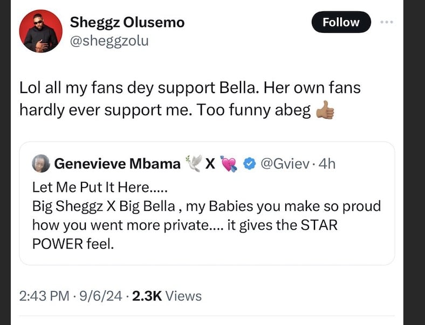Open Genevieve Mbama's name in quoted tweet

coord(118,164)
